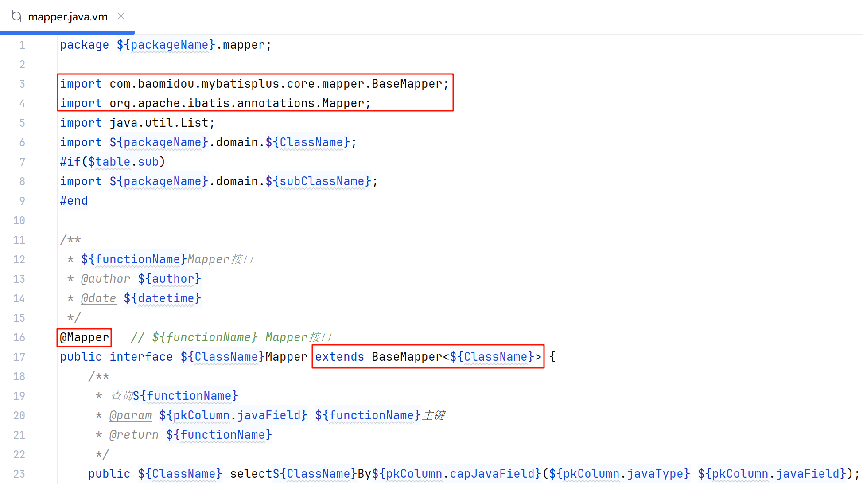863x484 pixels.
Task: Click the 'package' keyword on line 1
Action: pos(84,45)
